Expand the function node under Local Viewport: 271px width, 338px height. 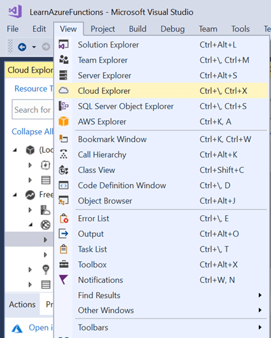click(30, 165)
